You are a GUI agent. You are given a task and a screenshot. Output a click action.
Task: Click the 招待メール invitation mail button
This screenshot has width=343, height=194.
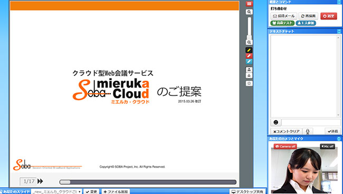point(284,16)
